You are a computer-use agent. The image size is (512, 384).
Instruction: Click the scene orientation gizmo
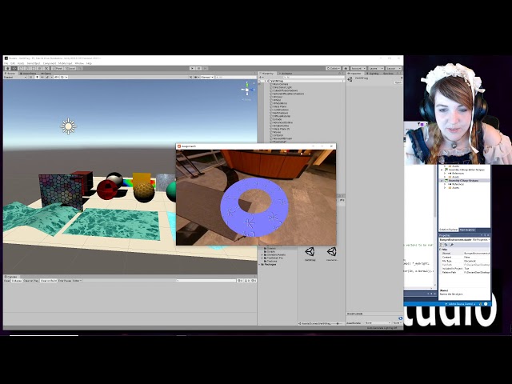247,90
